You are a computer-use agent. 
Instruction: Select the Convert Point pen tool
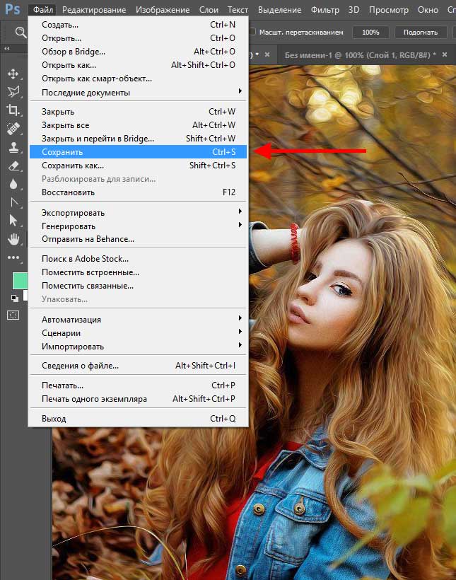click(14, 202)
